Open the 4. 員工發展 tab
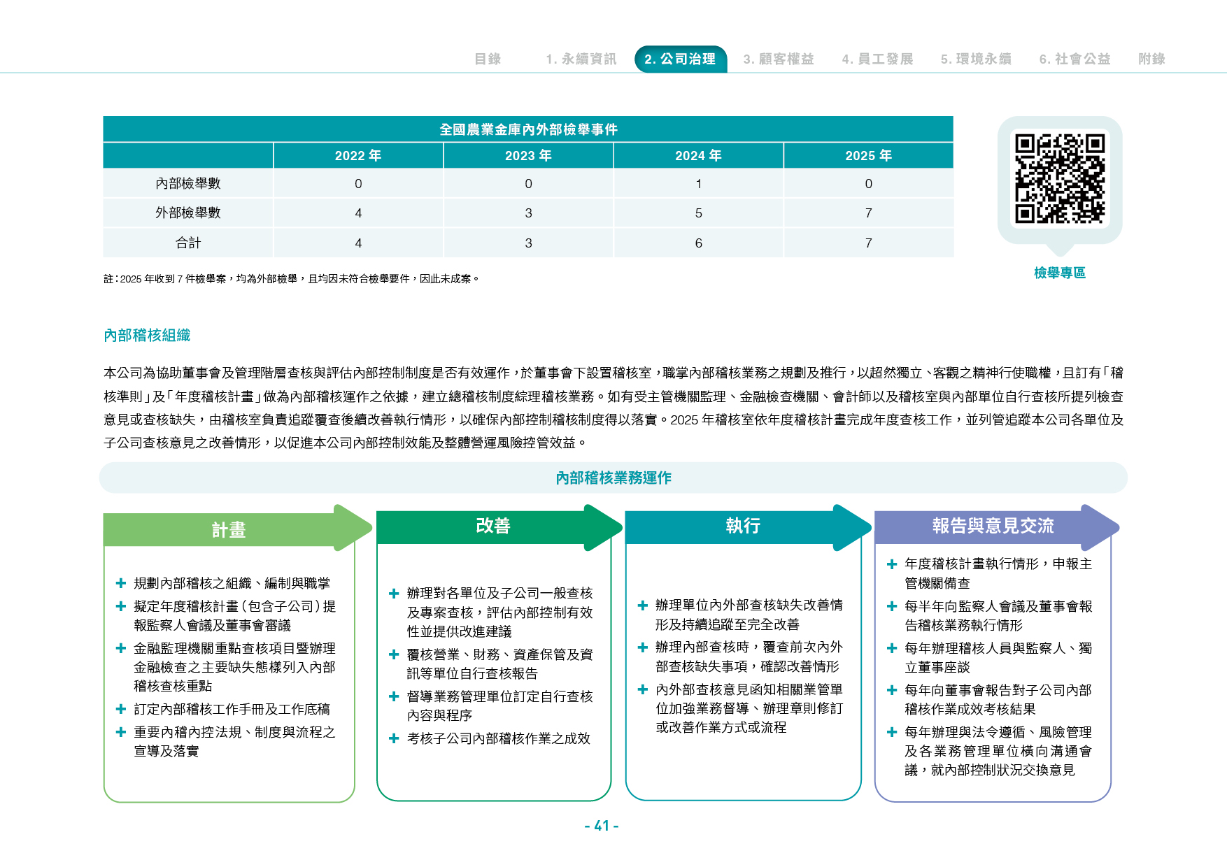The height and width of the screenshot is (867, 1227). tap(877, 59)
